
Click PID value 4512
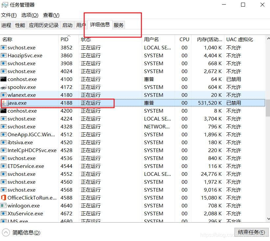click(66, 134)
